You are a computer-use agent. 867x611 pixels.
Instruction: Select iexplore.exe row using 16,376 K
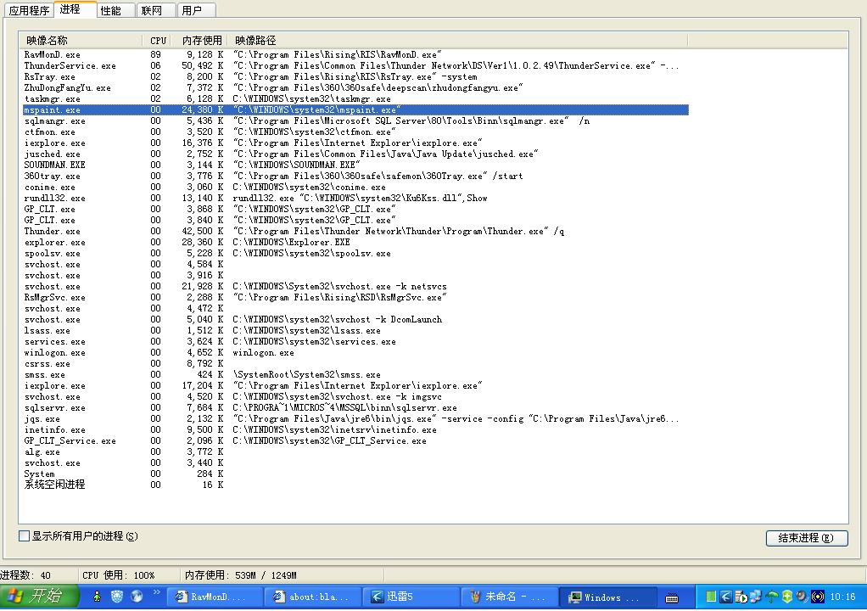(x=355, y=143)
